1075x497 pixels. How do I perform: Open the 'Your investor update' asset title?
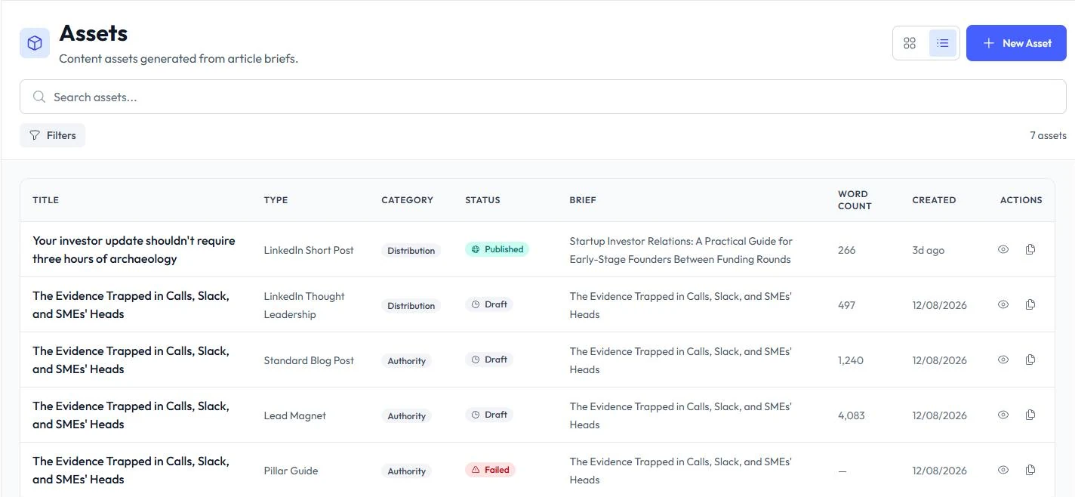pyautogui.click(x=134, y=249)
